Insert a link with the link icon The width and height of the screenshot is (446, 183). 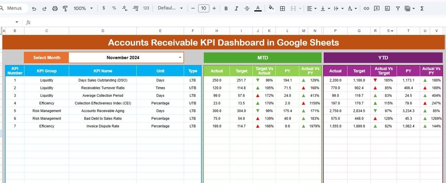pyautogui.click(x=366, y=8)
